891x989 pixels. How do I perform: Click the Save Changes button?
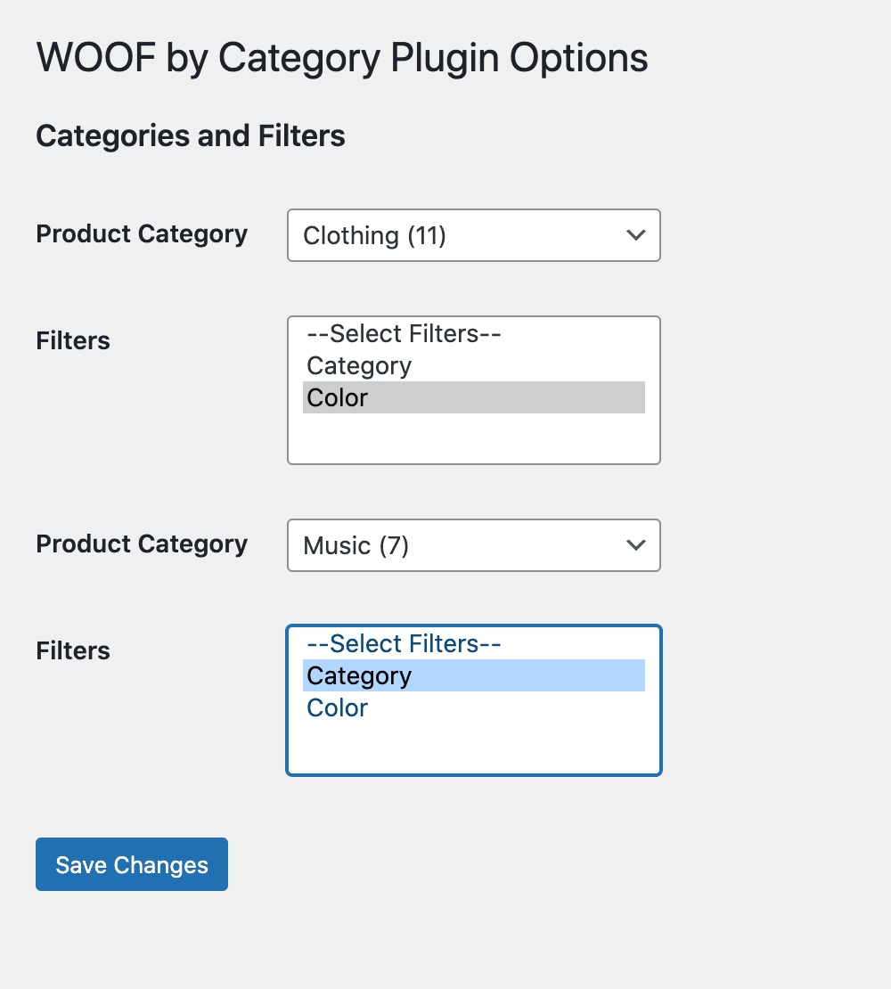pos(131,863)
